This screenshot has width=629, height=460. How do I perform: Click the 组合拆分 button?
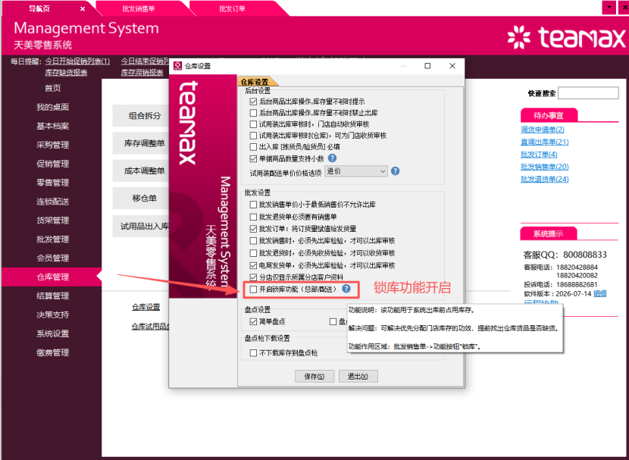141,116
